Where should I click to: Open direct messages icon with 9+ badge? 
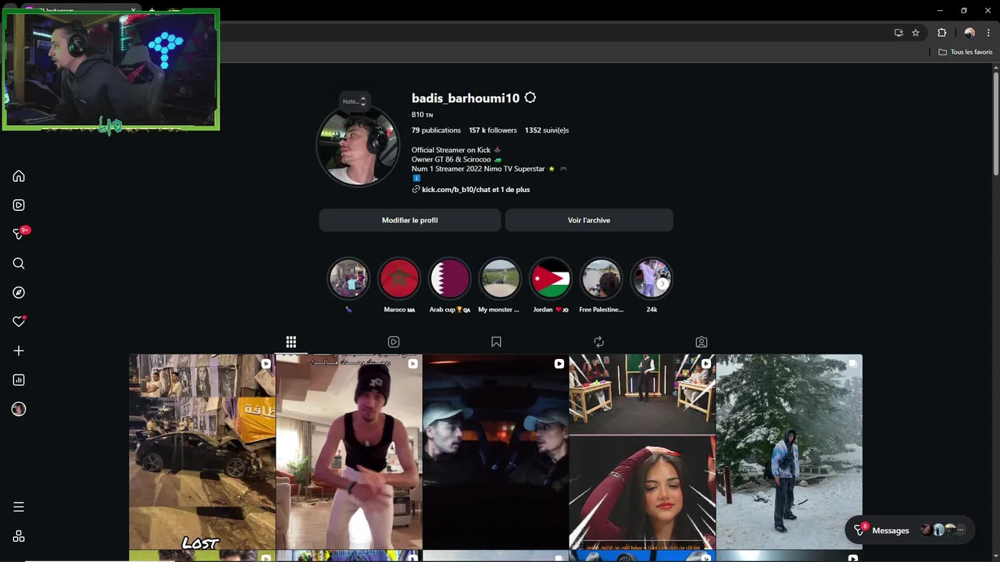pyautogui.click(x=19, y=234)
